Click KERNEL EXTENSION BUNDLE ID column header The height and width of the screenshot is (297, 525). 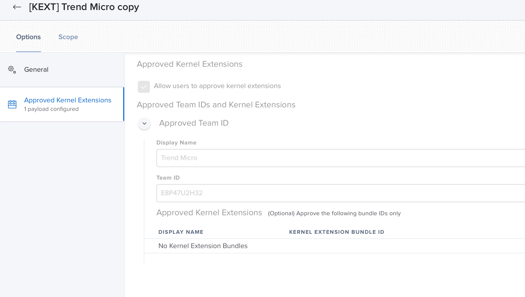coord(336,232)
